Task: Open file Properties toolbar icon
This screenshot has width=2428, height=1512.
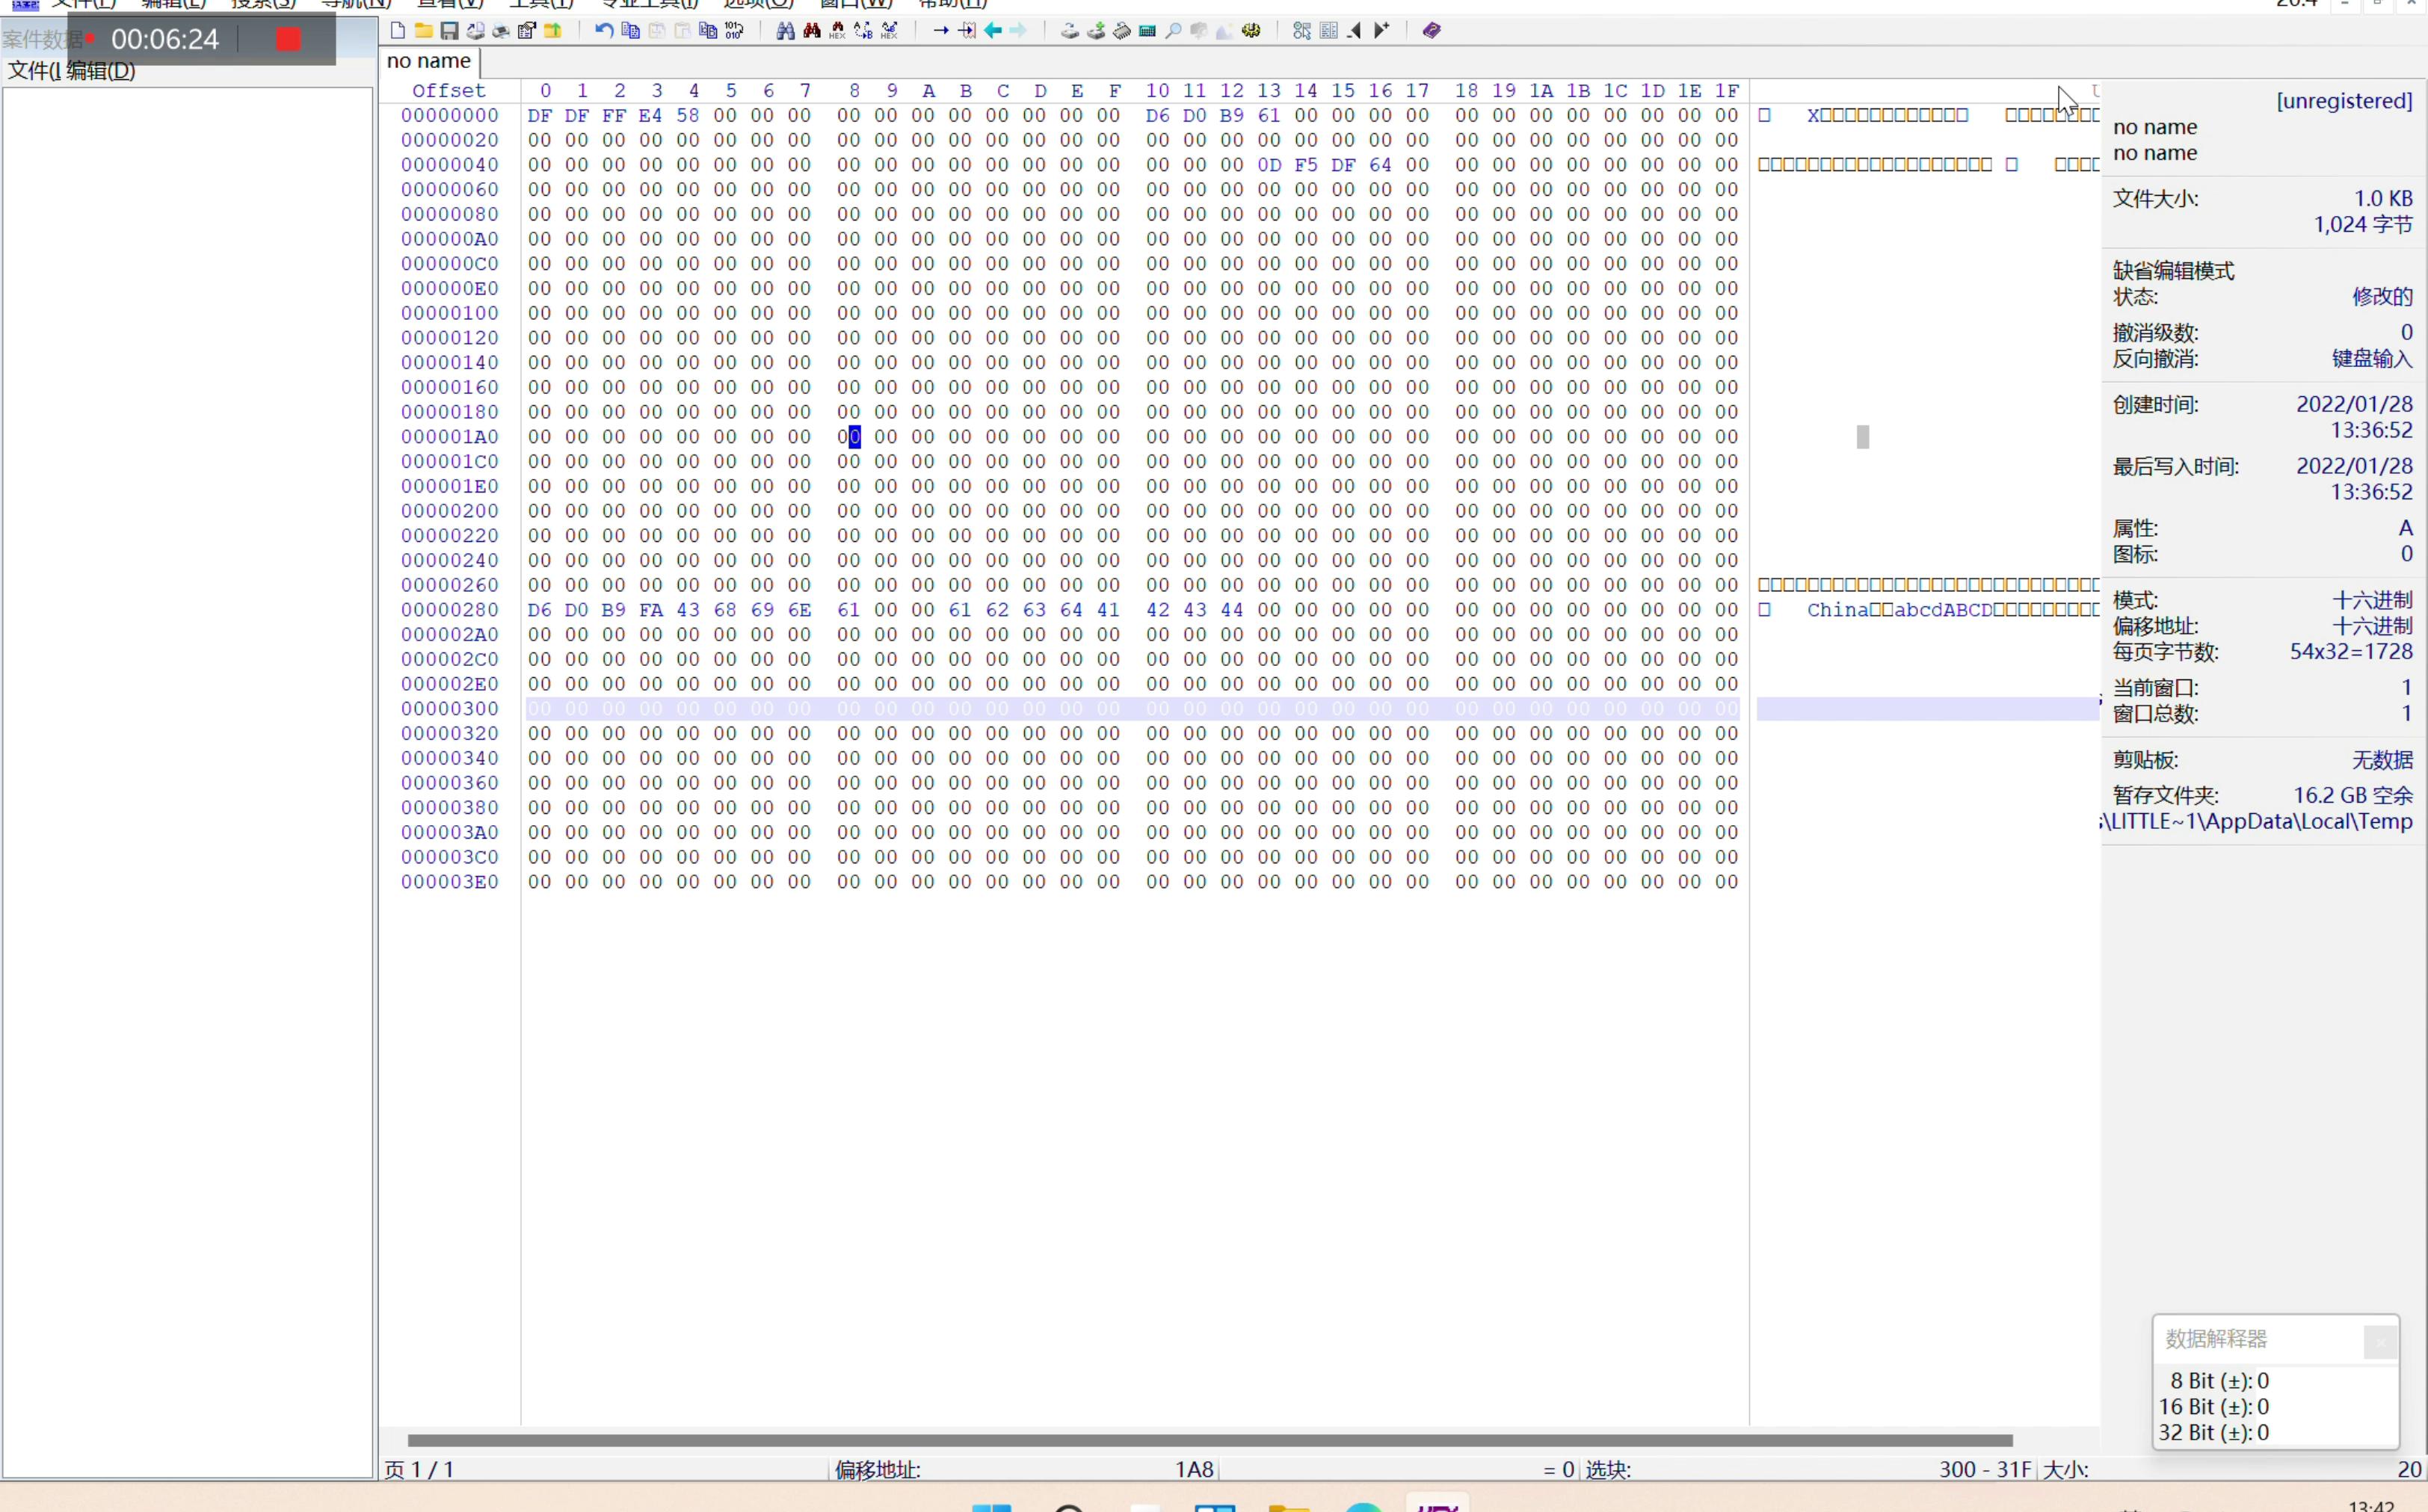Action: click(527, 31)
